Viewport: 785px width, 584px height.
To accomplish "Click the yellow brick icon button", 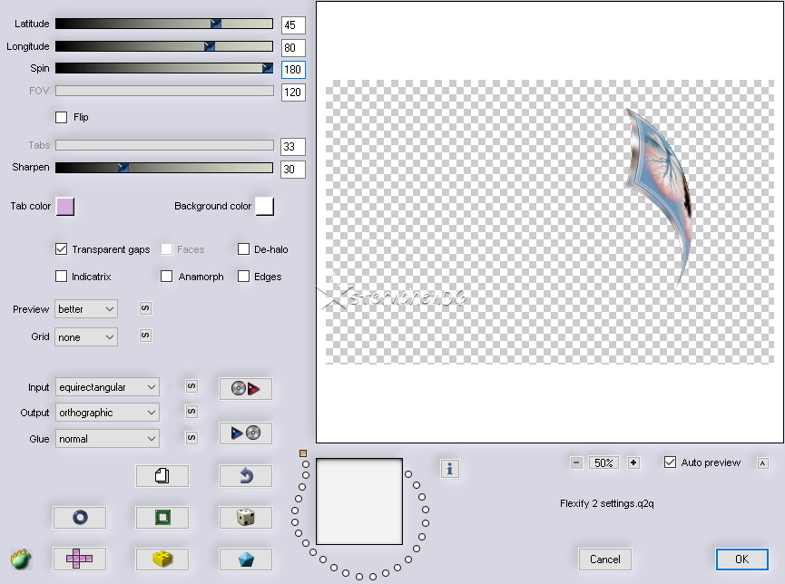I will pos(162,559).
